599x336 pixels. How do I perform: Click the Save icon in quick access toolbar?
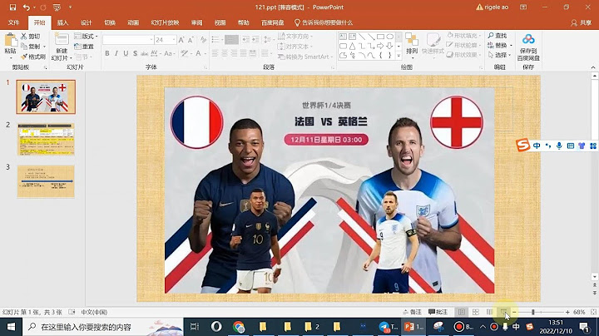12,7
